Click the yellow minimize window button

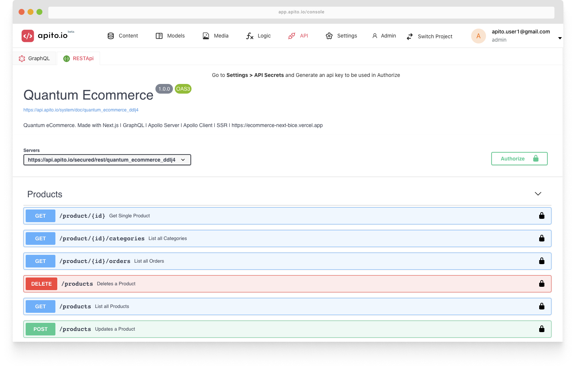coord(30,12)
